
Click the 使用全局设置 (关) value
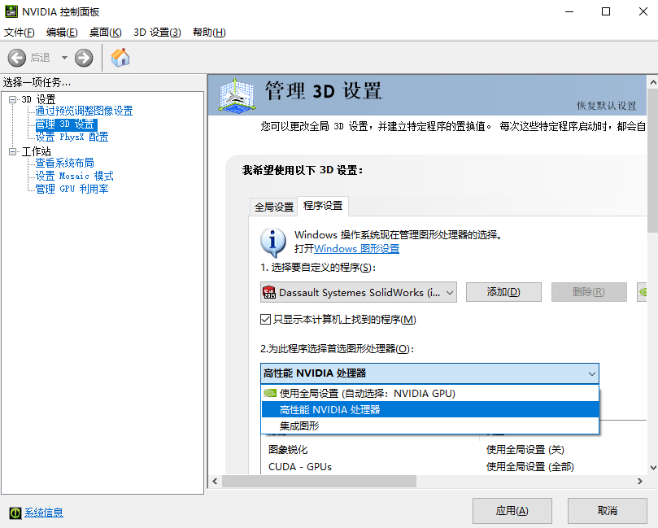(x=525, y=450)
